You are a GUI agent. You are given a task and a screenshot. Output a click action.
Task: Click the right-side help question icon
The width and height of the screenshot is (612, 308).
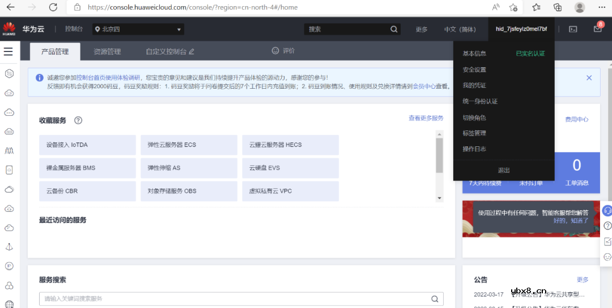[x=607, y=226]
